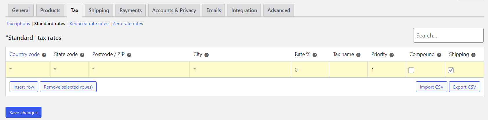488x120 pixels.
Task: Click help icon beside Shipping column header
Action: point(473,55)
